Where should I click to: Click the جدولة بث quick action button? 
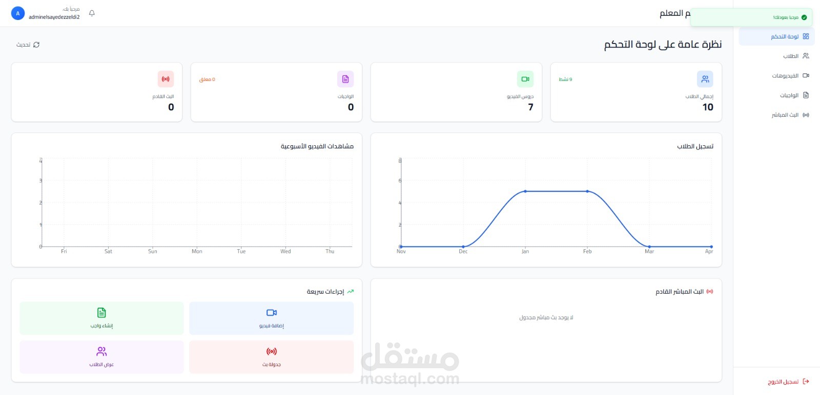coord(272,357)
